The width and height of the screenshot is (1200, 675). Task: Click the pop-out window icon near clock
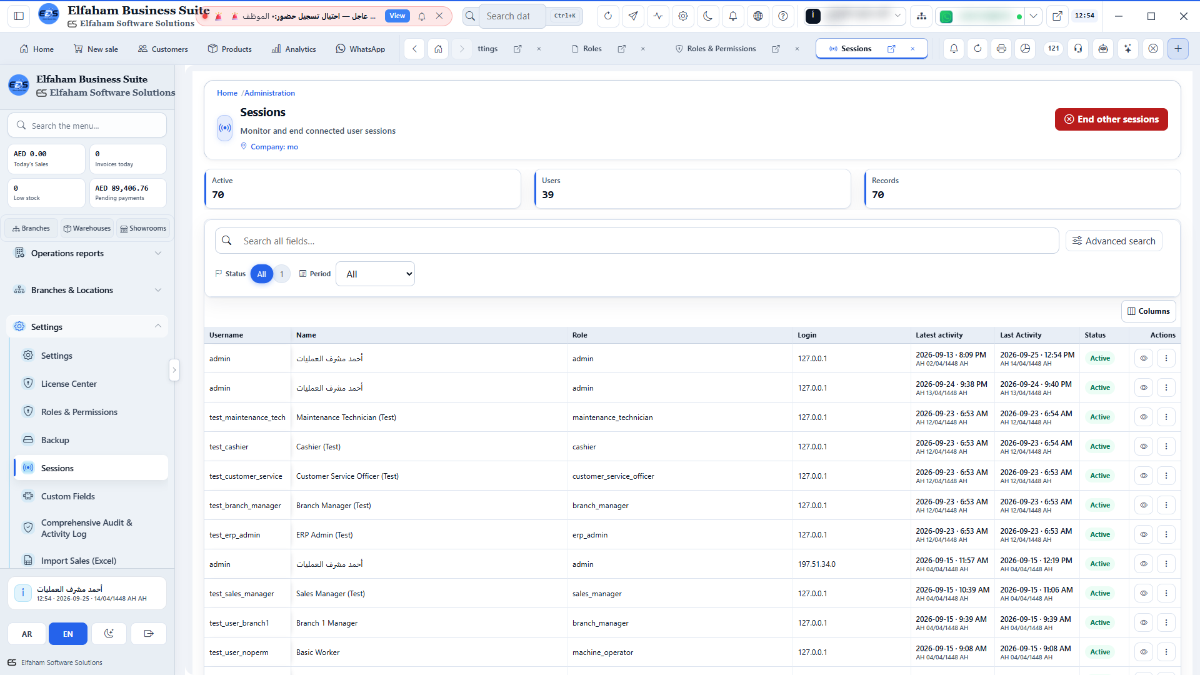1057,16
